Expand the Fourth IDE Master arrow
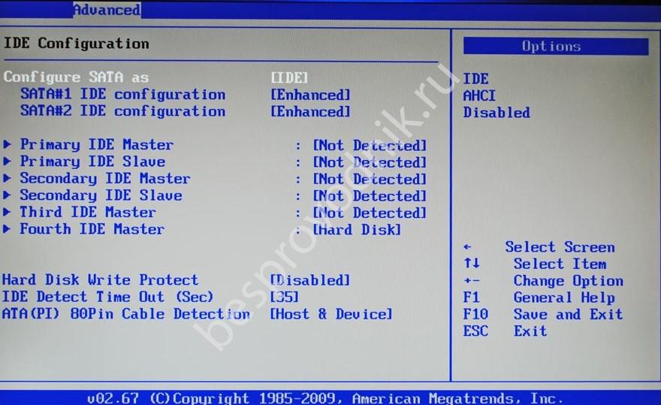661x405 pixels. tap(8, 229)
